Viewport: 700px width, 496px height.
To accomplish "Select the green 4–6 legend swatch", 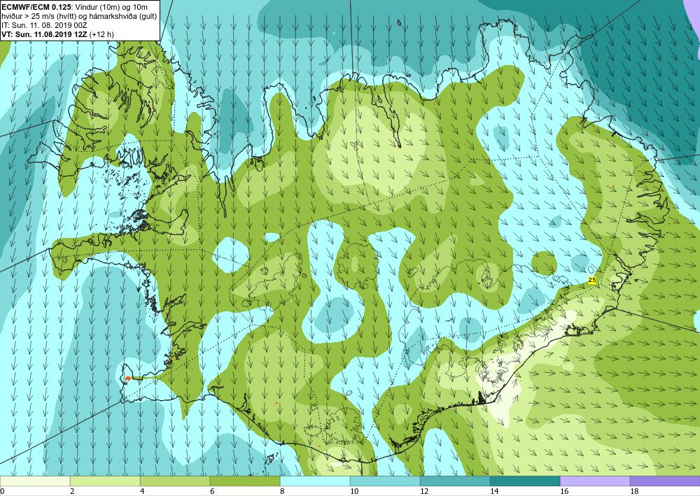I will pyautogui.click(x=175, y=481).
